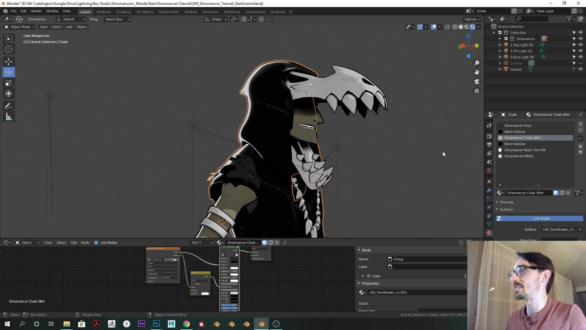Image resolution: width=586 pixels, height=330 pixels.
Task: Toggle the Use Nodes checkbox in shader editor
Action: pos(96,242)
